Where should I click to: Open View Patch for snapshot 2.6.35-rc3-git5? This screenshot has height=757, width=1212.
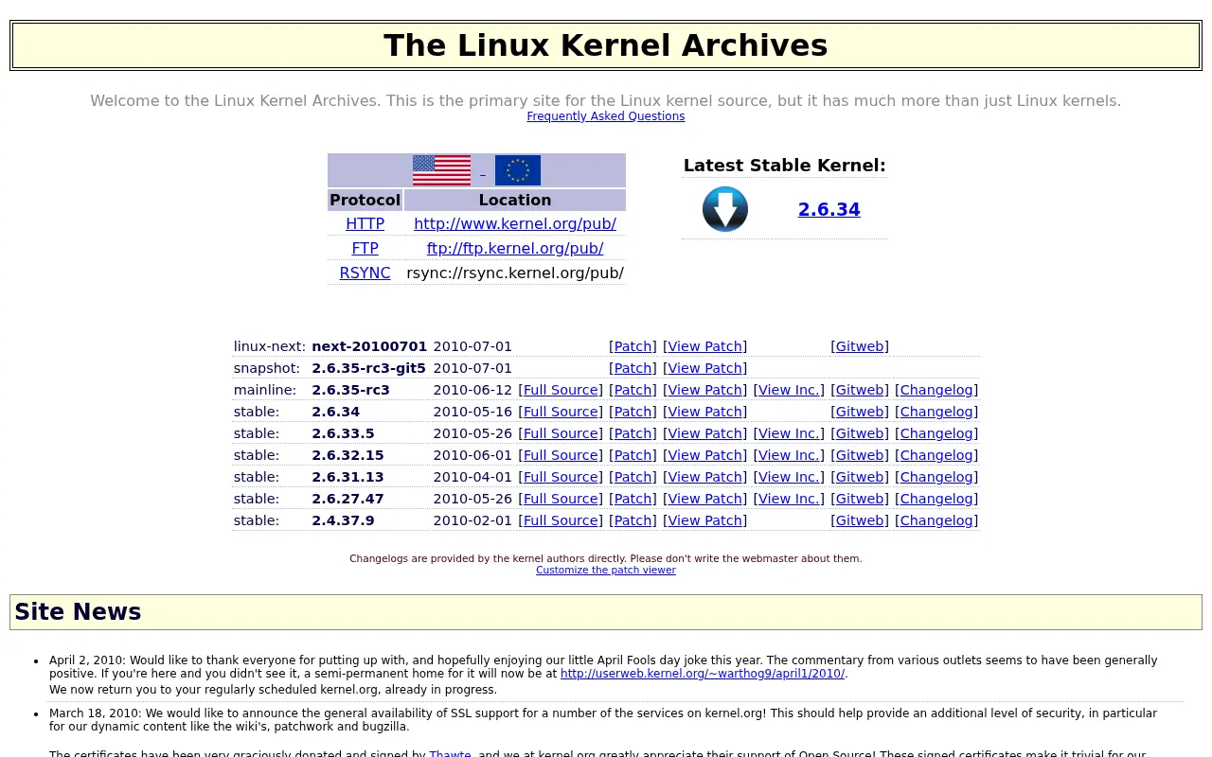pyautogui.click(x=705, y=368)
